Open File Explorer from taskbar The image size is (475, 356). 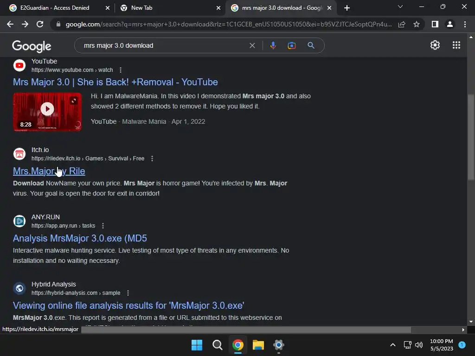tap(258, 345)
